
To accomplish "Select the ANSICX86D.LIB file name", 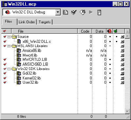I will (35, 64).
